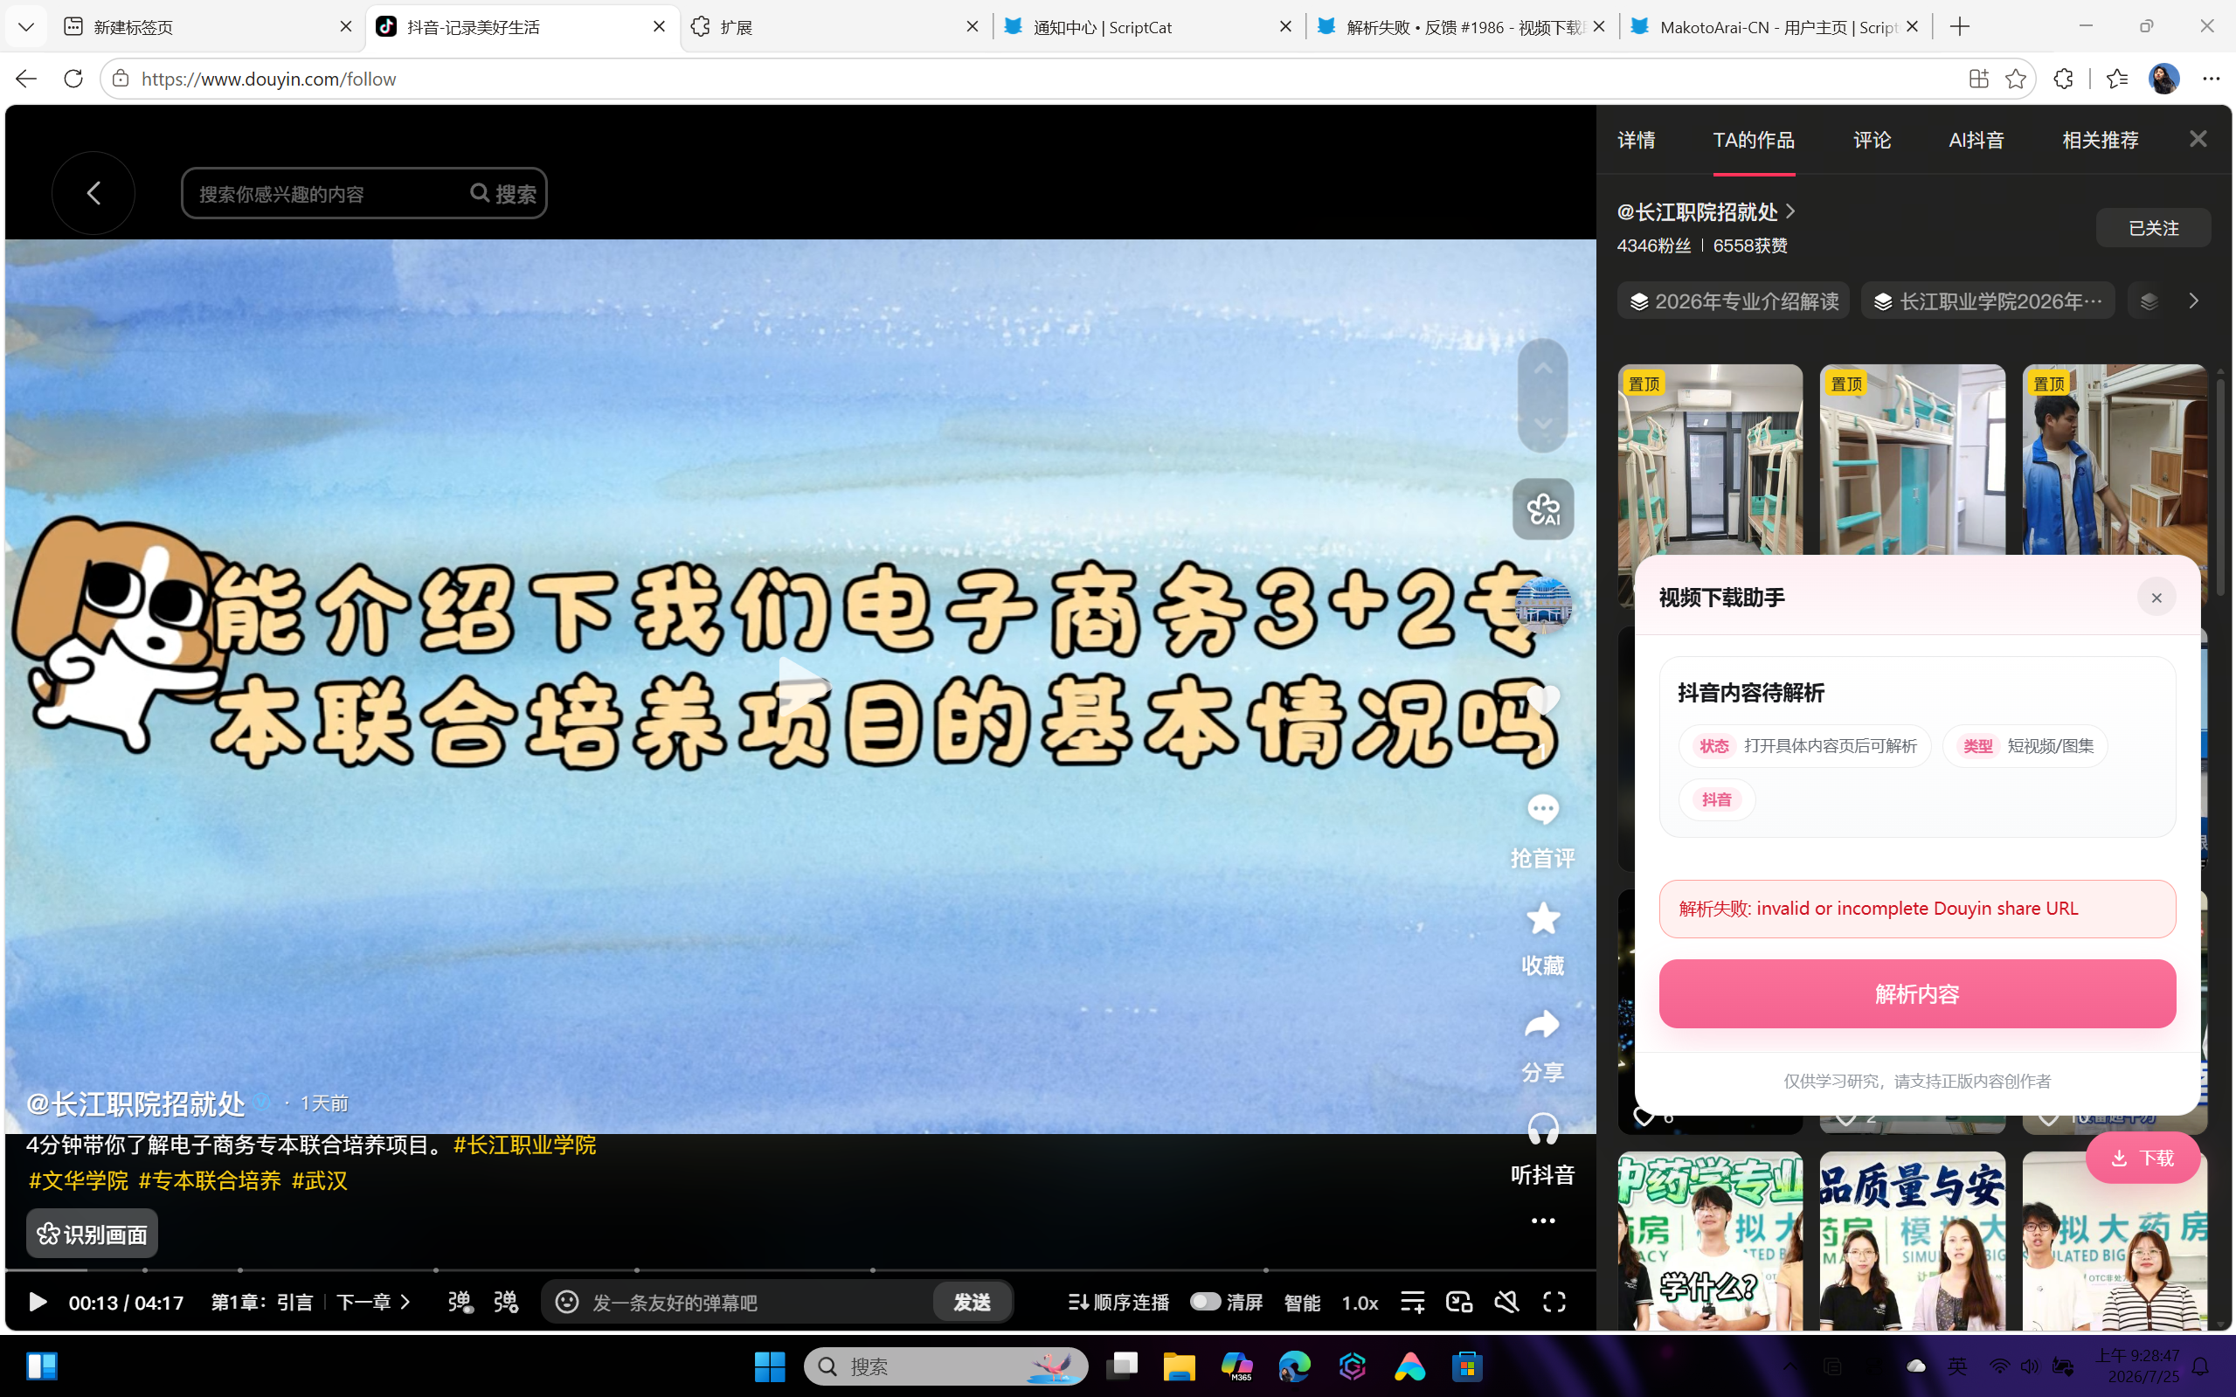The height and width of the screenshot is (1397, 2236).
Task: Seek on the video progress bar
Action: [800, 1270]
